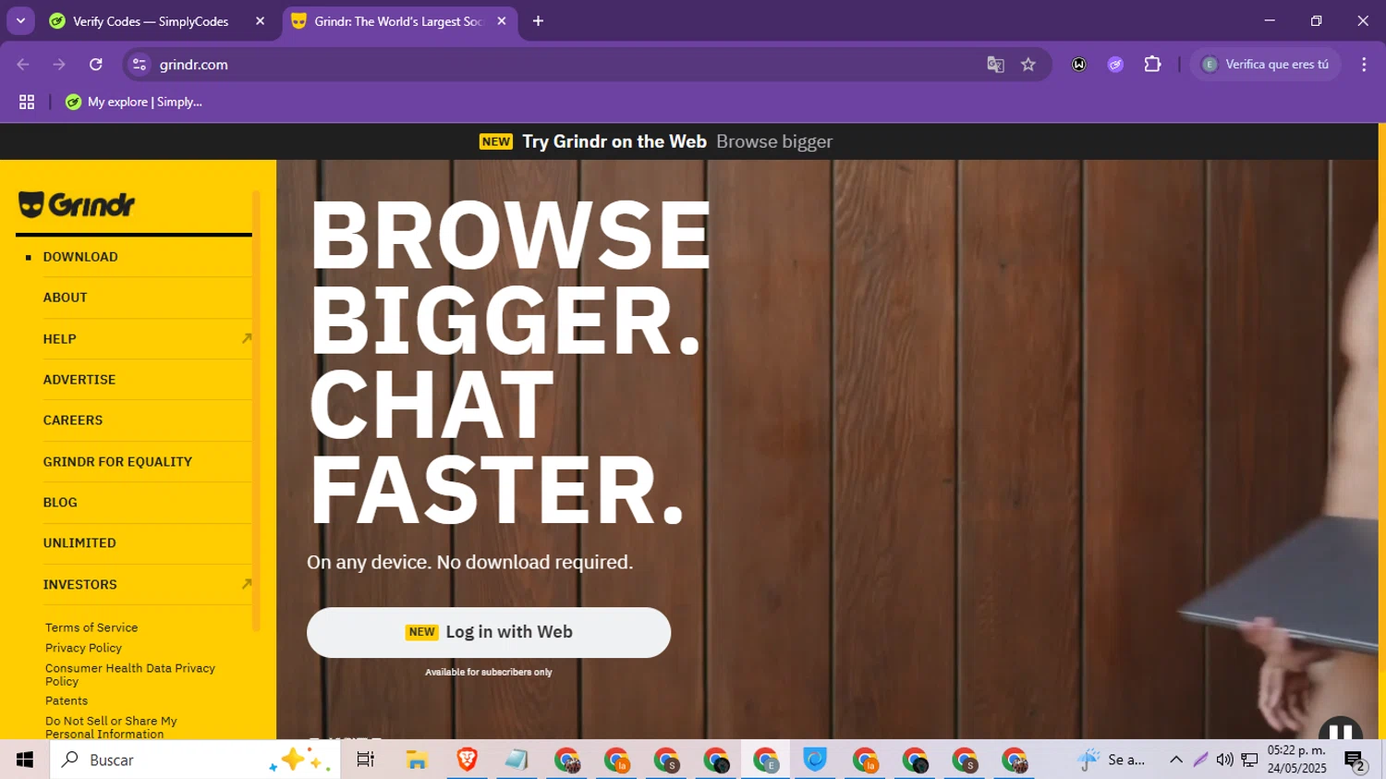1386x779 pixels.
Task: Open the Privacy Policy link
Action: tap(83, 648)
